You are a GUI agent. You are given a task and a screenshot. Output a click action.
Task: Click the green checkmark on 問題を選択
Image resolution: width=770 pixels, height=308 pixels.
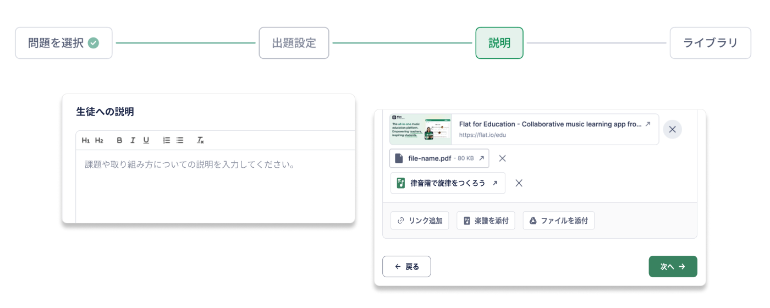(x=94, y=43)
